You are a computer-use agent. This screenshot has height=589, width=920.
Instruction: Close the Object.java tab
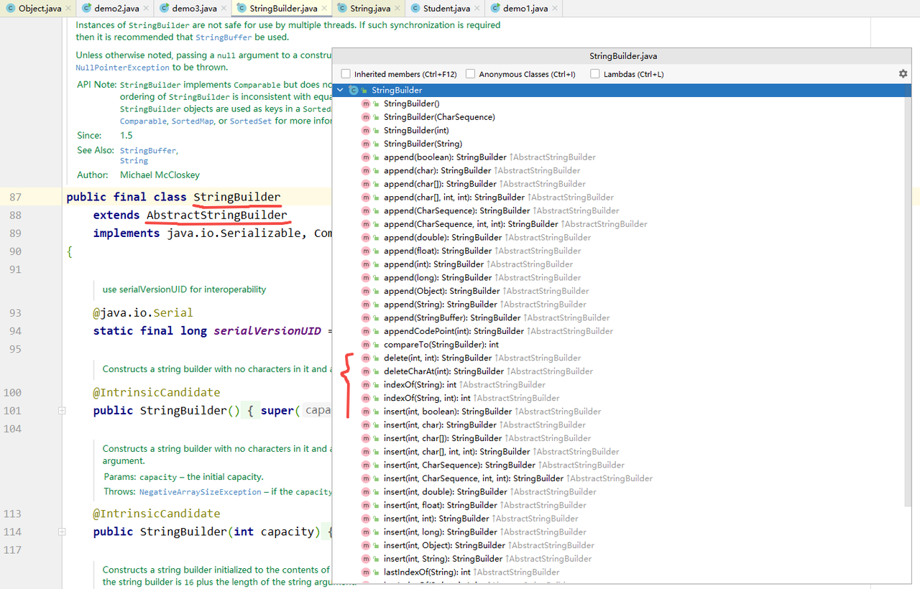pos(68,9)
